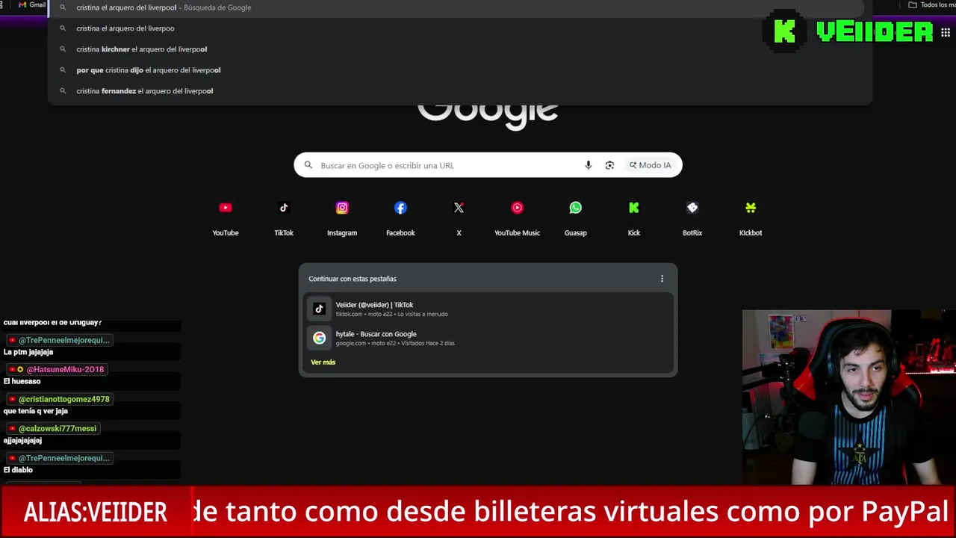Open the TikTok shortcut
Image resolution: width=956 pixels, height=538 pixels.
(284, 218)
